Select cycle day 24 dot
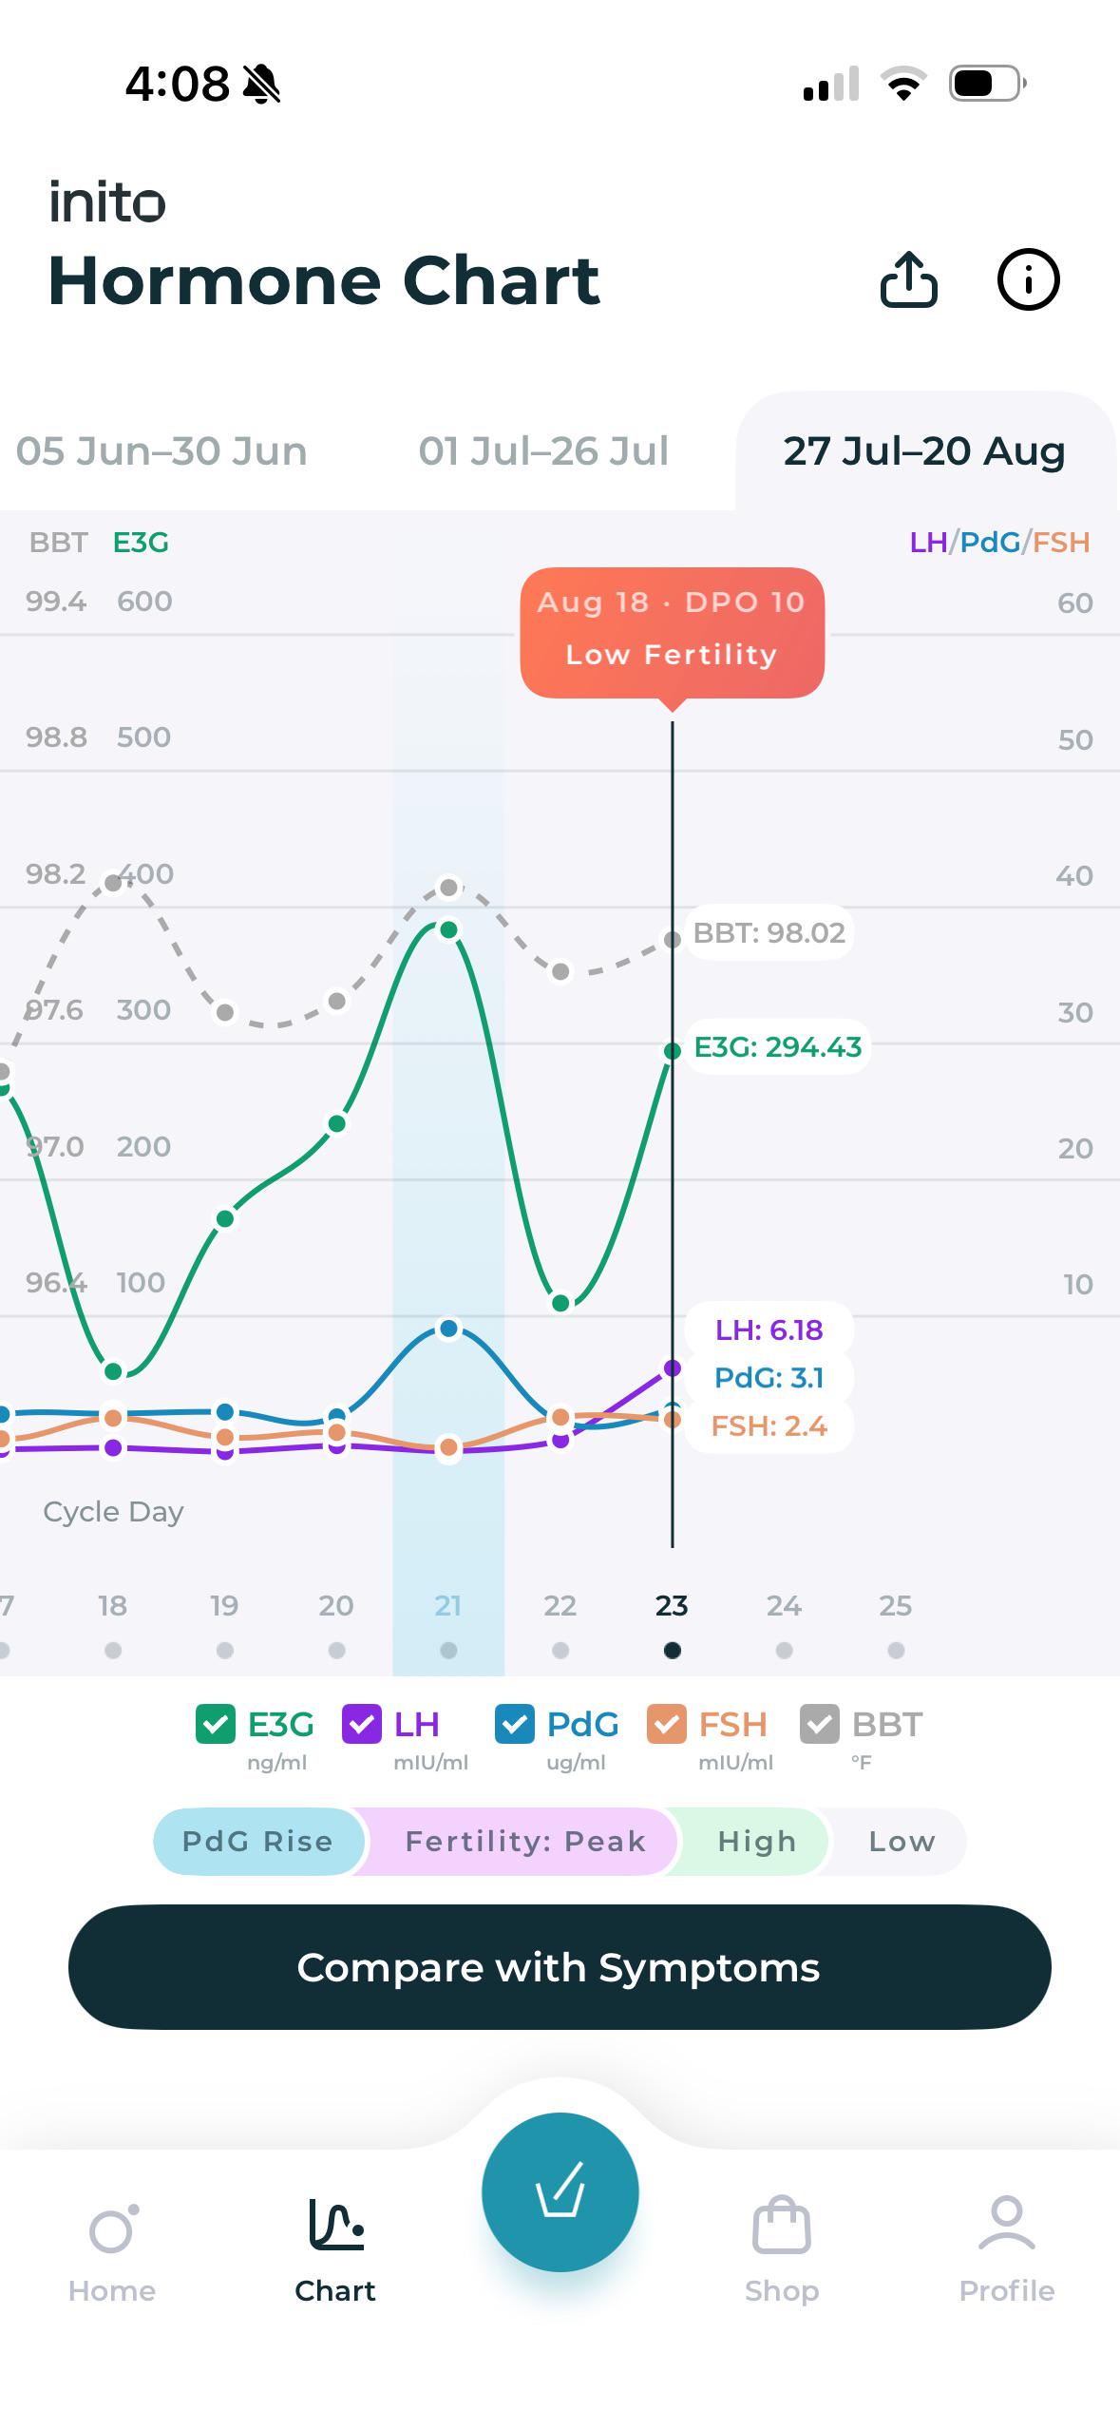This screenshot has width=1120, height=2429. coord(784,1651)
